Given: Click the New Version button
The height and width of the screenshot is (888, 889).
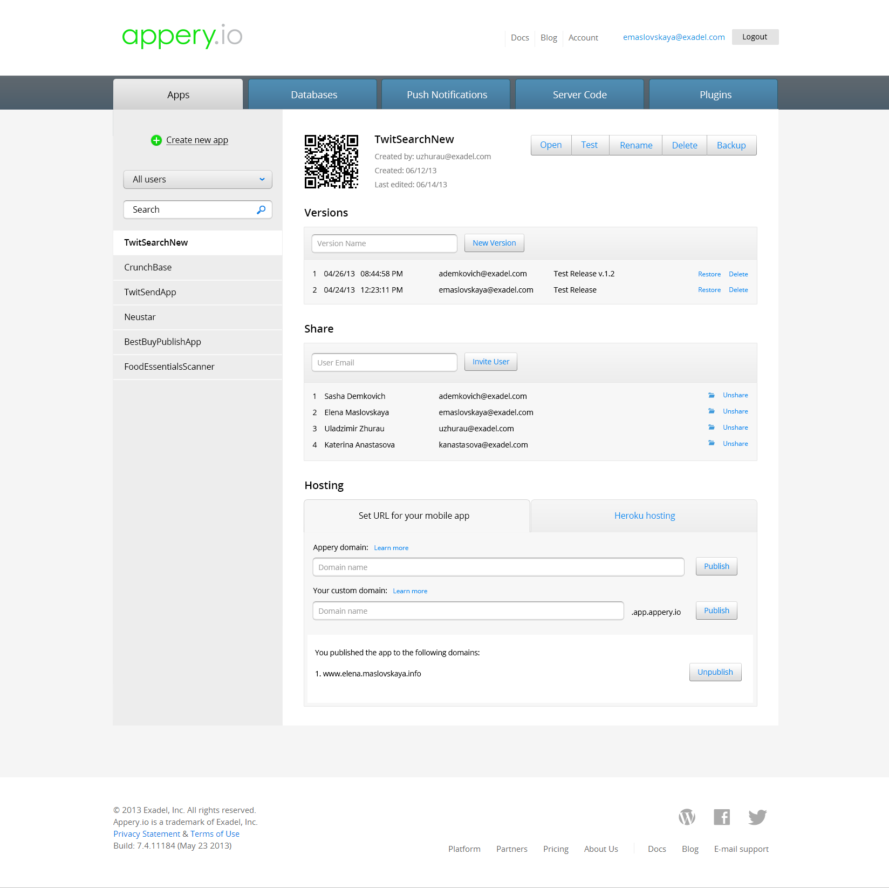Looking at the screenshot, I should click(x=494, y=243).
